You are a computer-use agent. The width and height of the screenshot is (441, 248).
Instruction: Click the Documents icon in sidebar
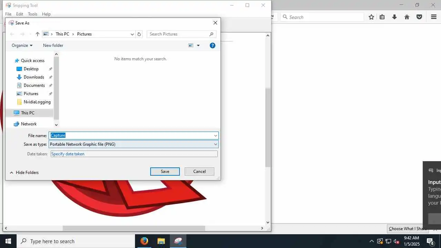[19, 85]
